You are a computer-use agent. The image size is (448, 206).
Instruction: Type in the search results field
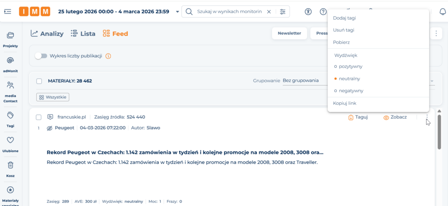pyautogui.click(x=229, y=12)
